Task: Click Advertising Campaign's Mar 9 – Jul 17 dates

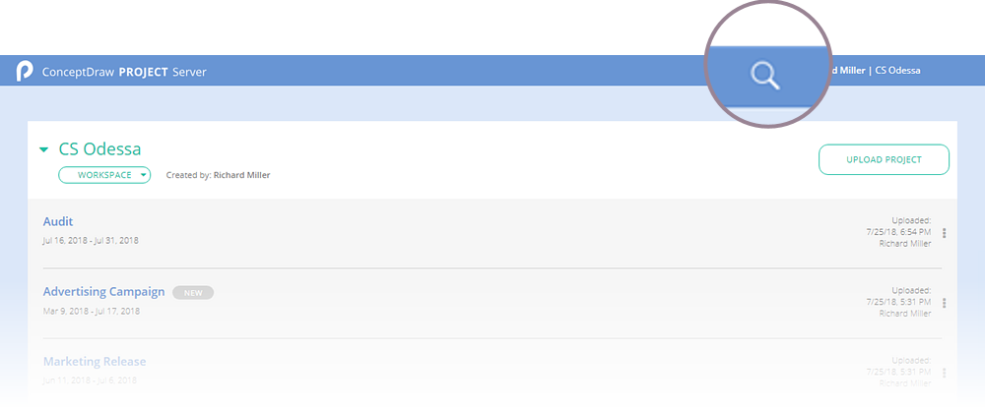Action: click(x=92, y=311)
